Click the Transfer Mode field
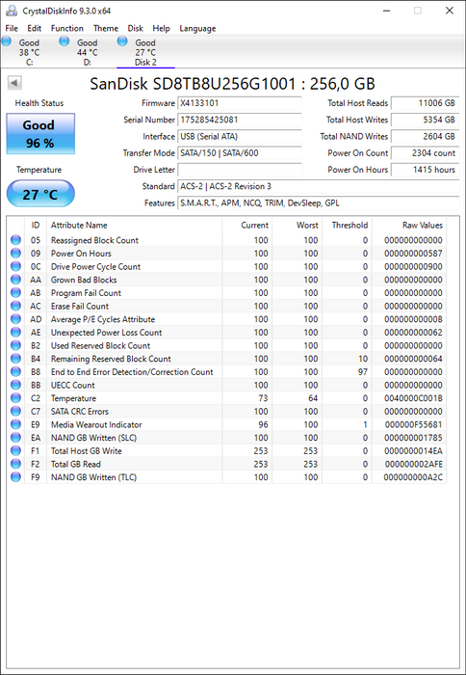 coord(240,152)
